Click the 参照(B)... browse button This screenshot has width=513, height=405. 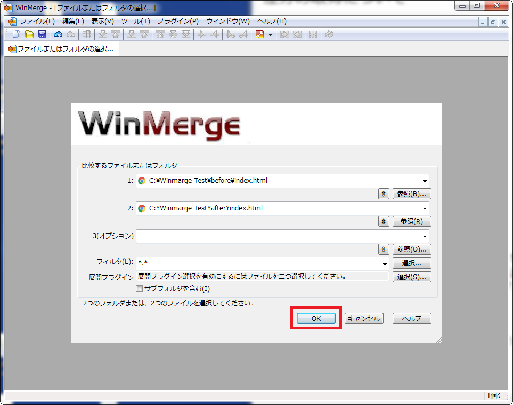(x=412, y=193)
